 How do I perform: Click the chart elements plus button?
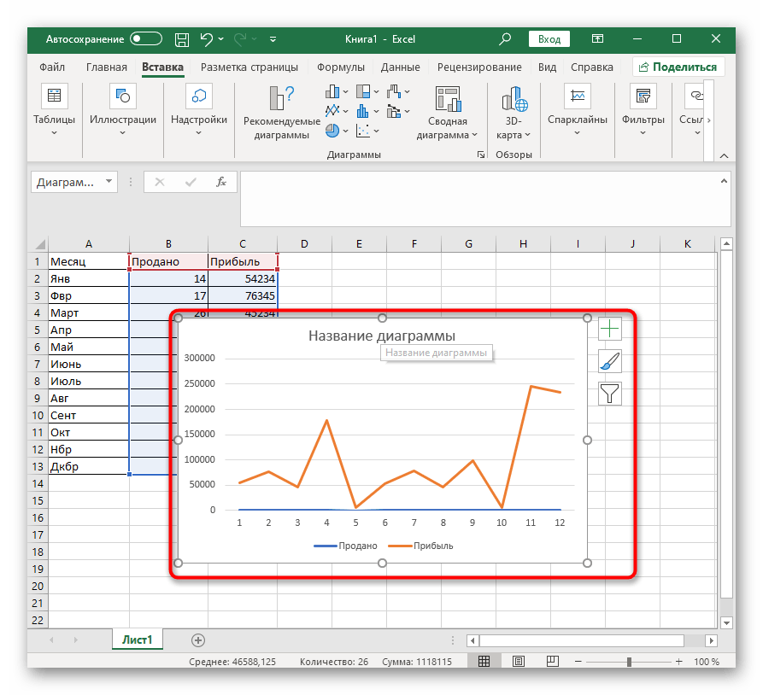[609, 330]
